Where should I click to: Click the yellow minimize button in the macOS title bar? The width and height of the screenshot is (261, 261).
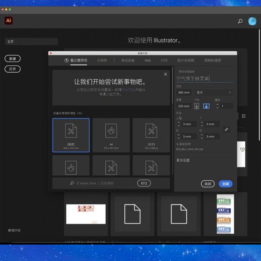(6, 10)
